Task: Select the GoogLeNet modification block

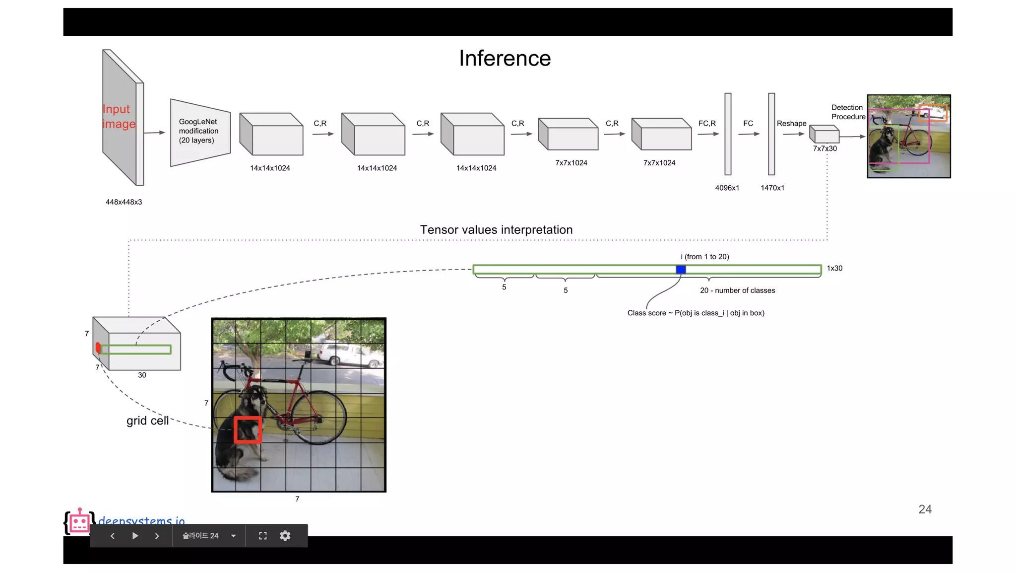Action: tap(199, 132)
